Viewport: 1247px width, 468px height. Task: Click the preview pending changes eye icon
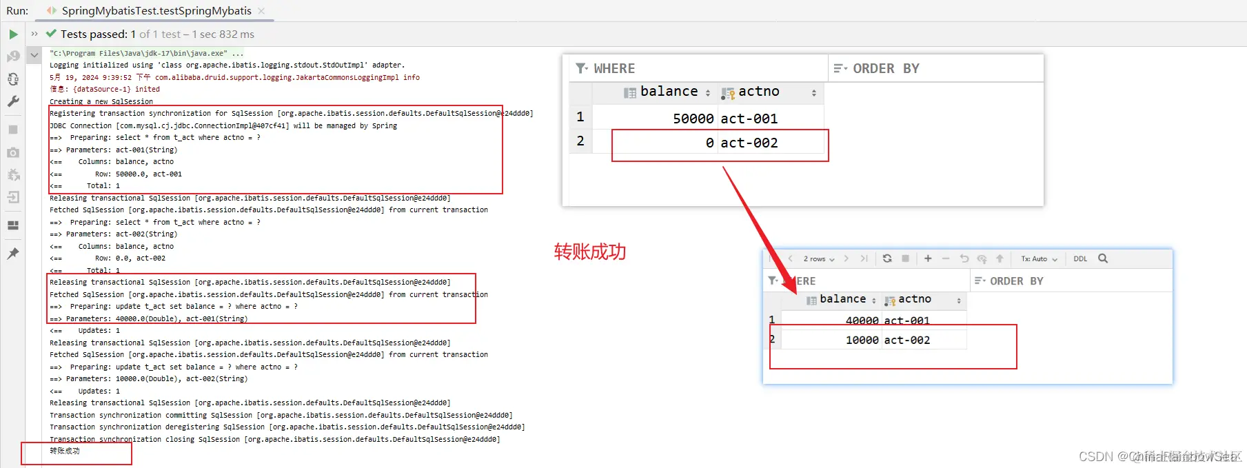click(982, 259)
